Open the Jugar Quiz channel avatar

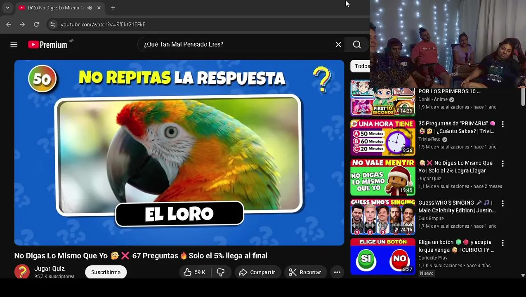click(22, 272)
